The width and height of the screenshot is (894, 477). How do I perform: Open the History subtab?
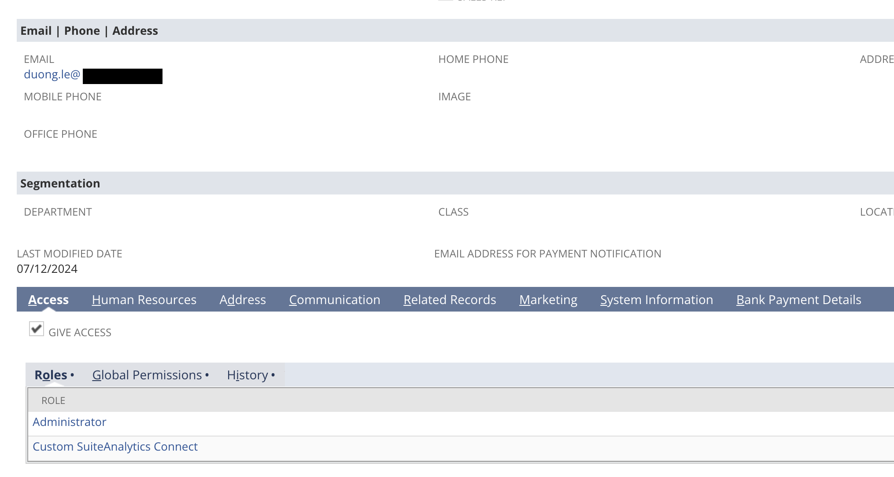[248, 375]
